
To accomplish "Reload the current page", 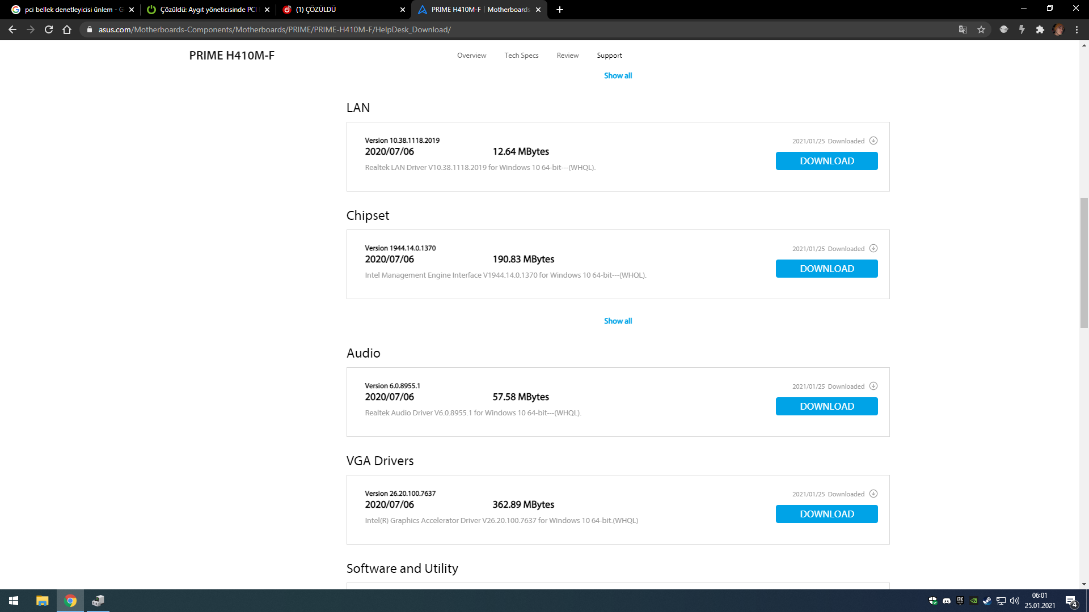I will click(x=49, y=29).
